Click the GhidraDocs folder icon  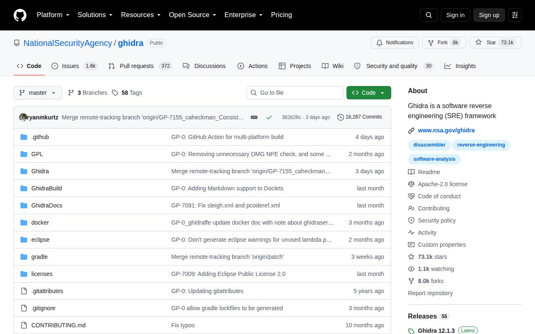24,205
